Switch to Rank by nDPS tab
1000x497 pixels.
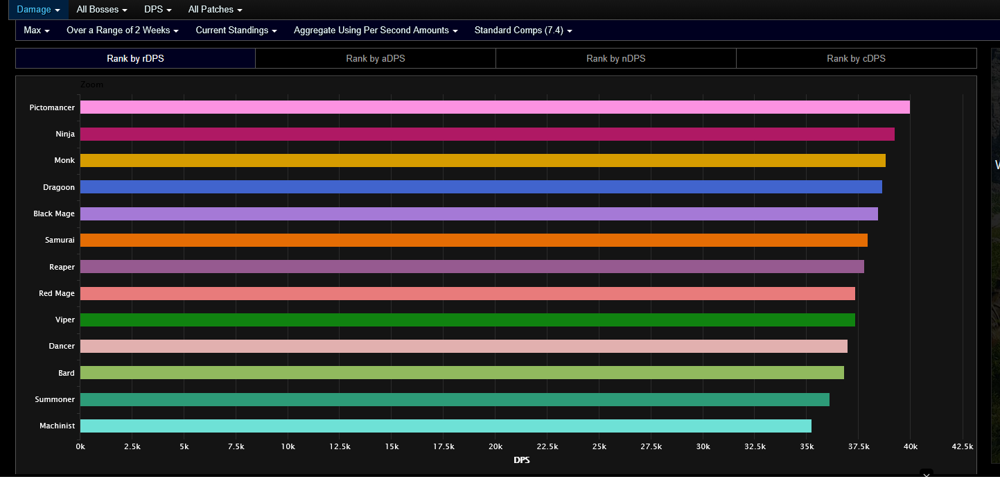616,58
